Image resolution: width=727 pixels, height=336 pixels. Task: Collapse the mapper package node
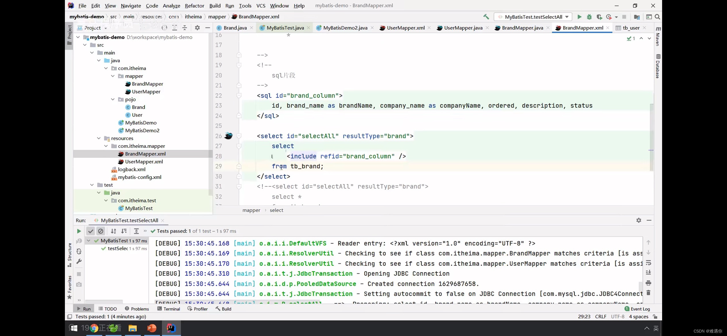(113, 76)
